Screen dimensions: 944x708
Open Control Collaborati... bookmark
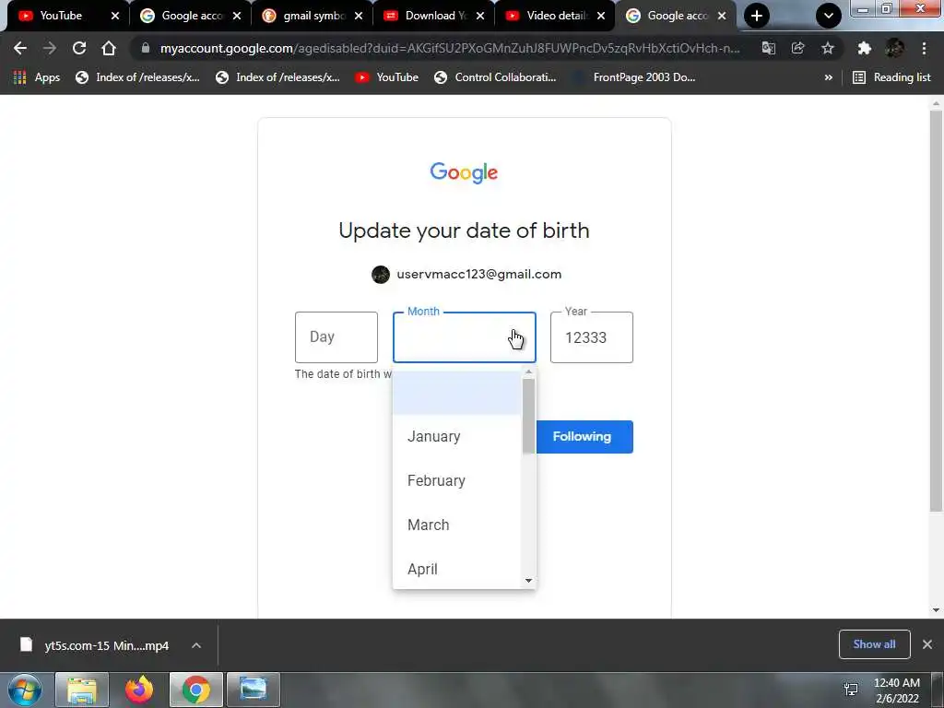coord(495,77)
